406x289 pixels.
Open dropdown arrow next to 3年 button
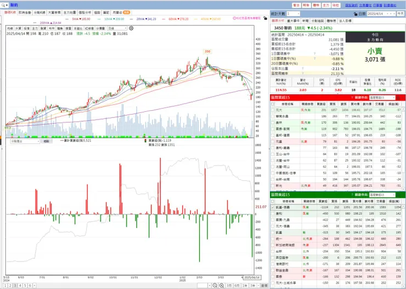tap(258, 285)
